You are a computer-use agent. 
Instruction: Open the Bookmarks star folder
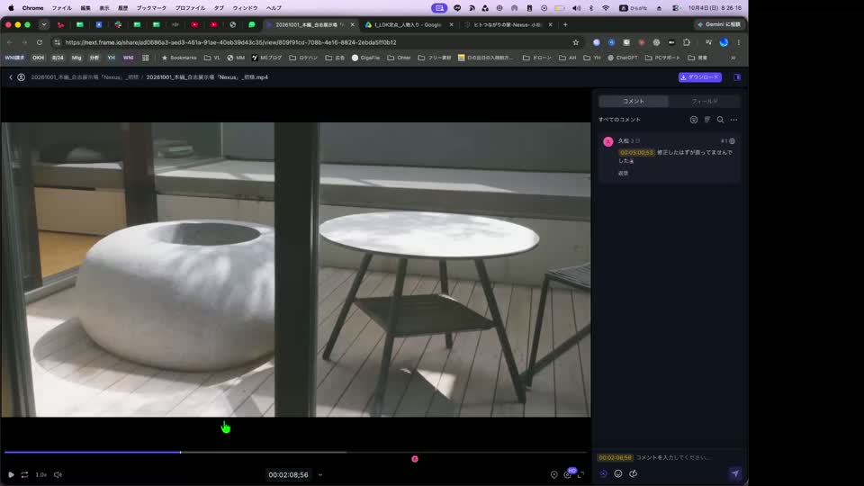[178, 58]
